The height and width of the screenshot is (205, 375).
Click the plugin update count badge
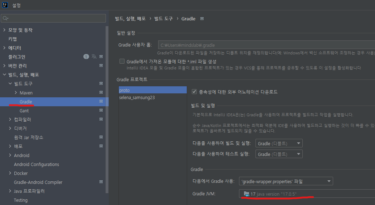point(86,57)
